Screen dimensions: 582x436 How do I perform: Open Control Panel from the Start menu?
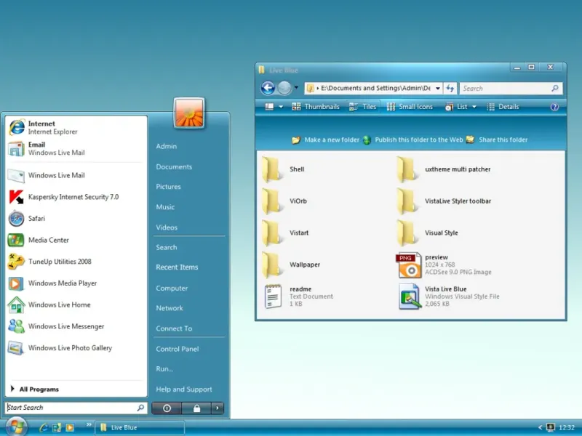pos(177,349)
